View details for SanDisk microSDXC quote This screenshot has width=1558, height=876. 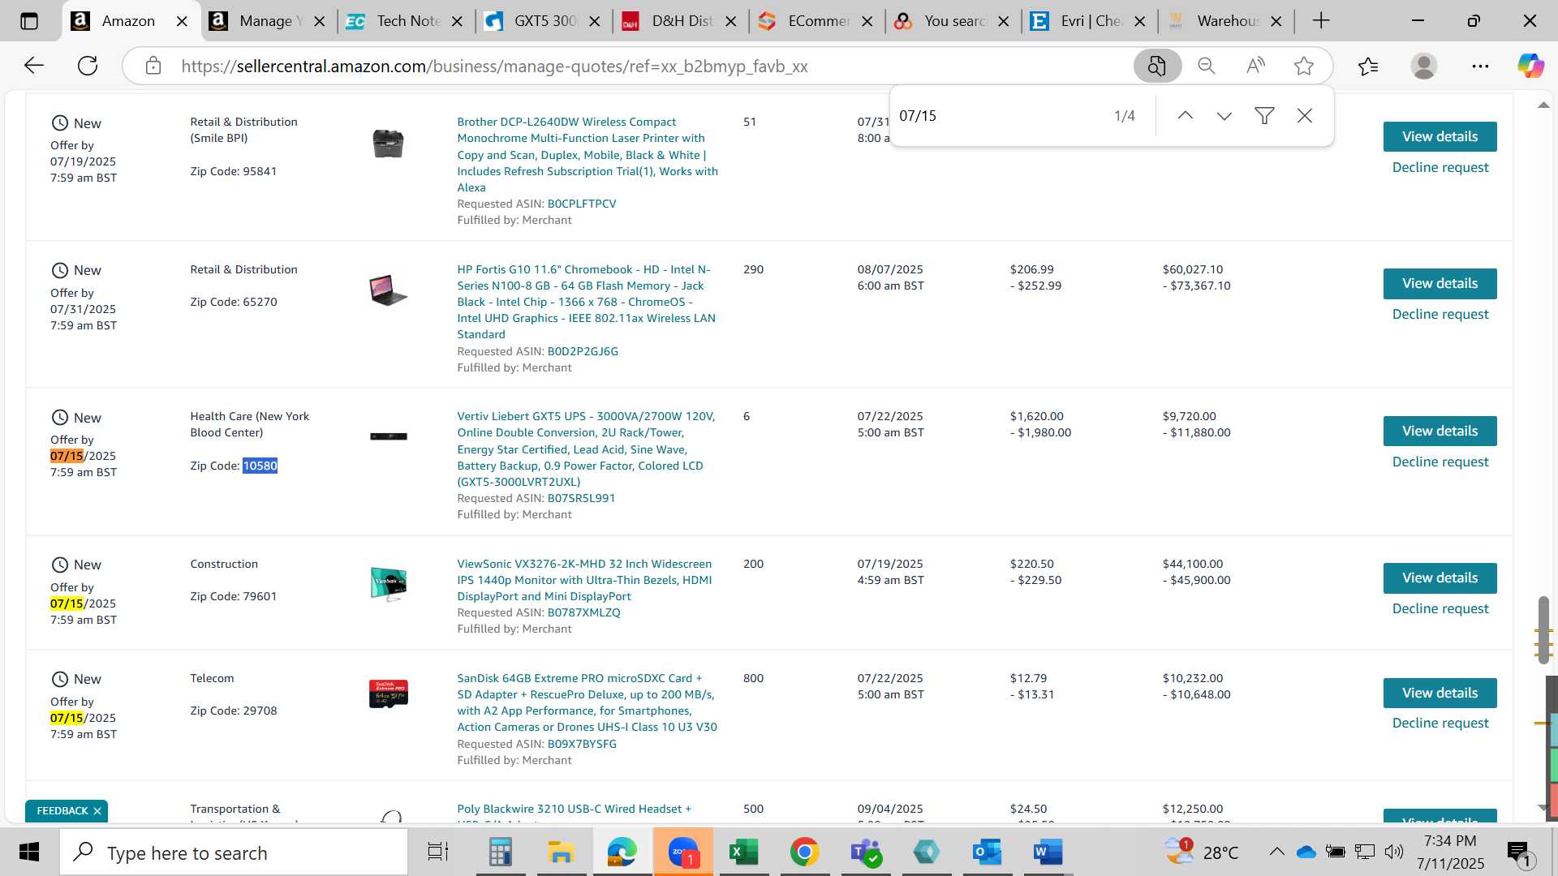coord(1440,693)
